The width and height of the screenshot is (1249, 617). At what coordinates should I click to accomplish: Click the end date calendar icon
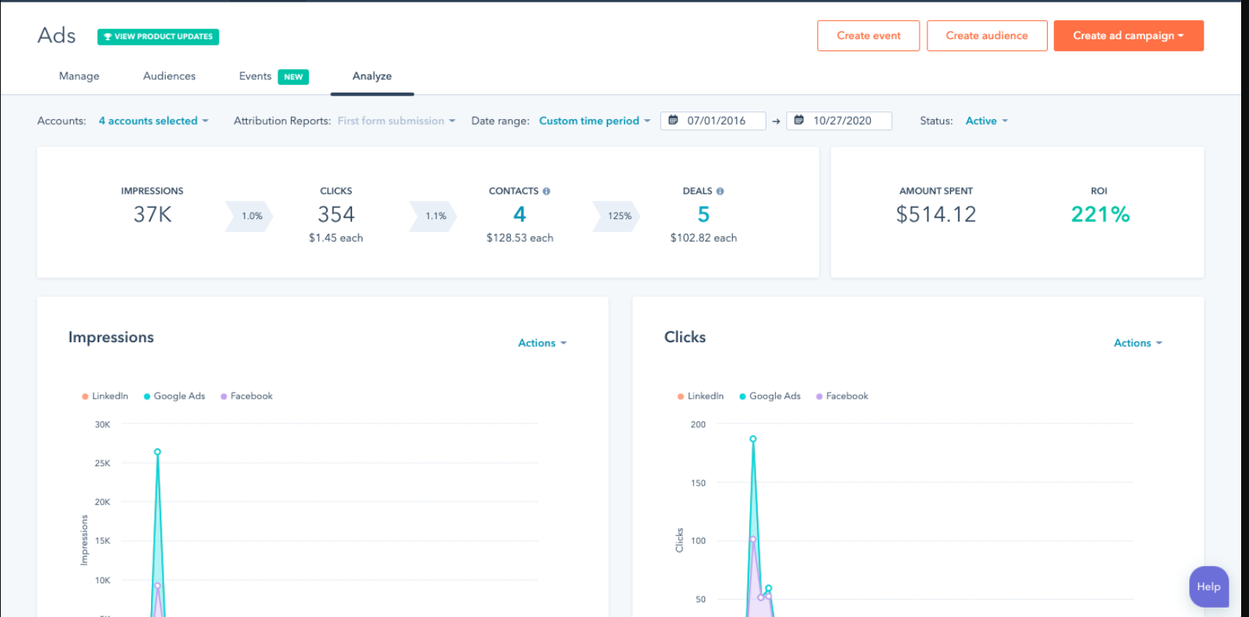coord(799,120)
